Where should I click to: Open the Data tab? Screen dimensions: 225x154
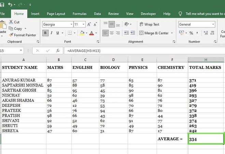tap(97, 14)
